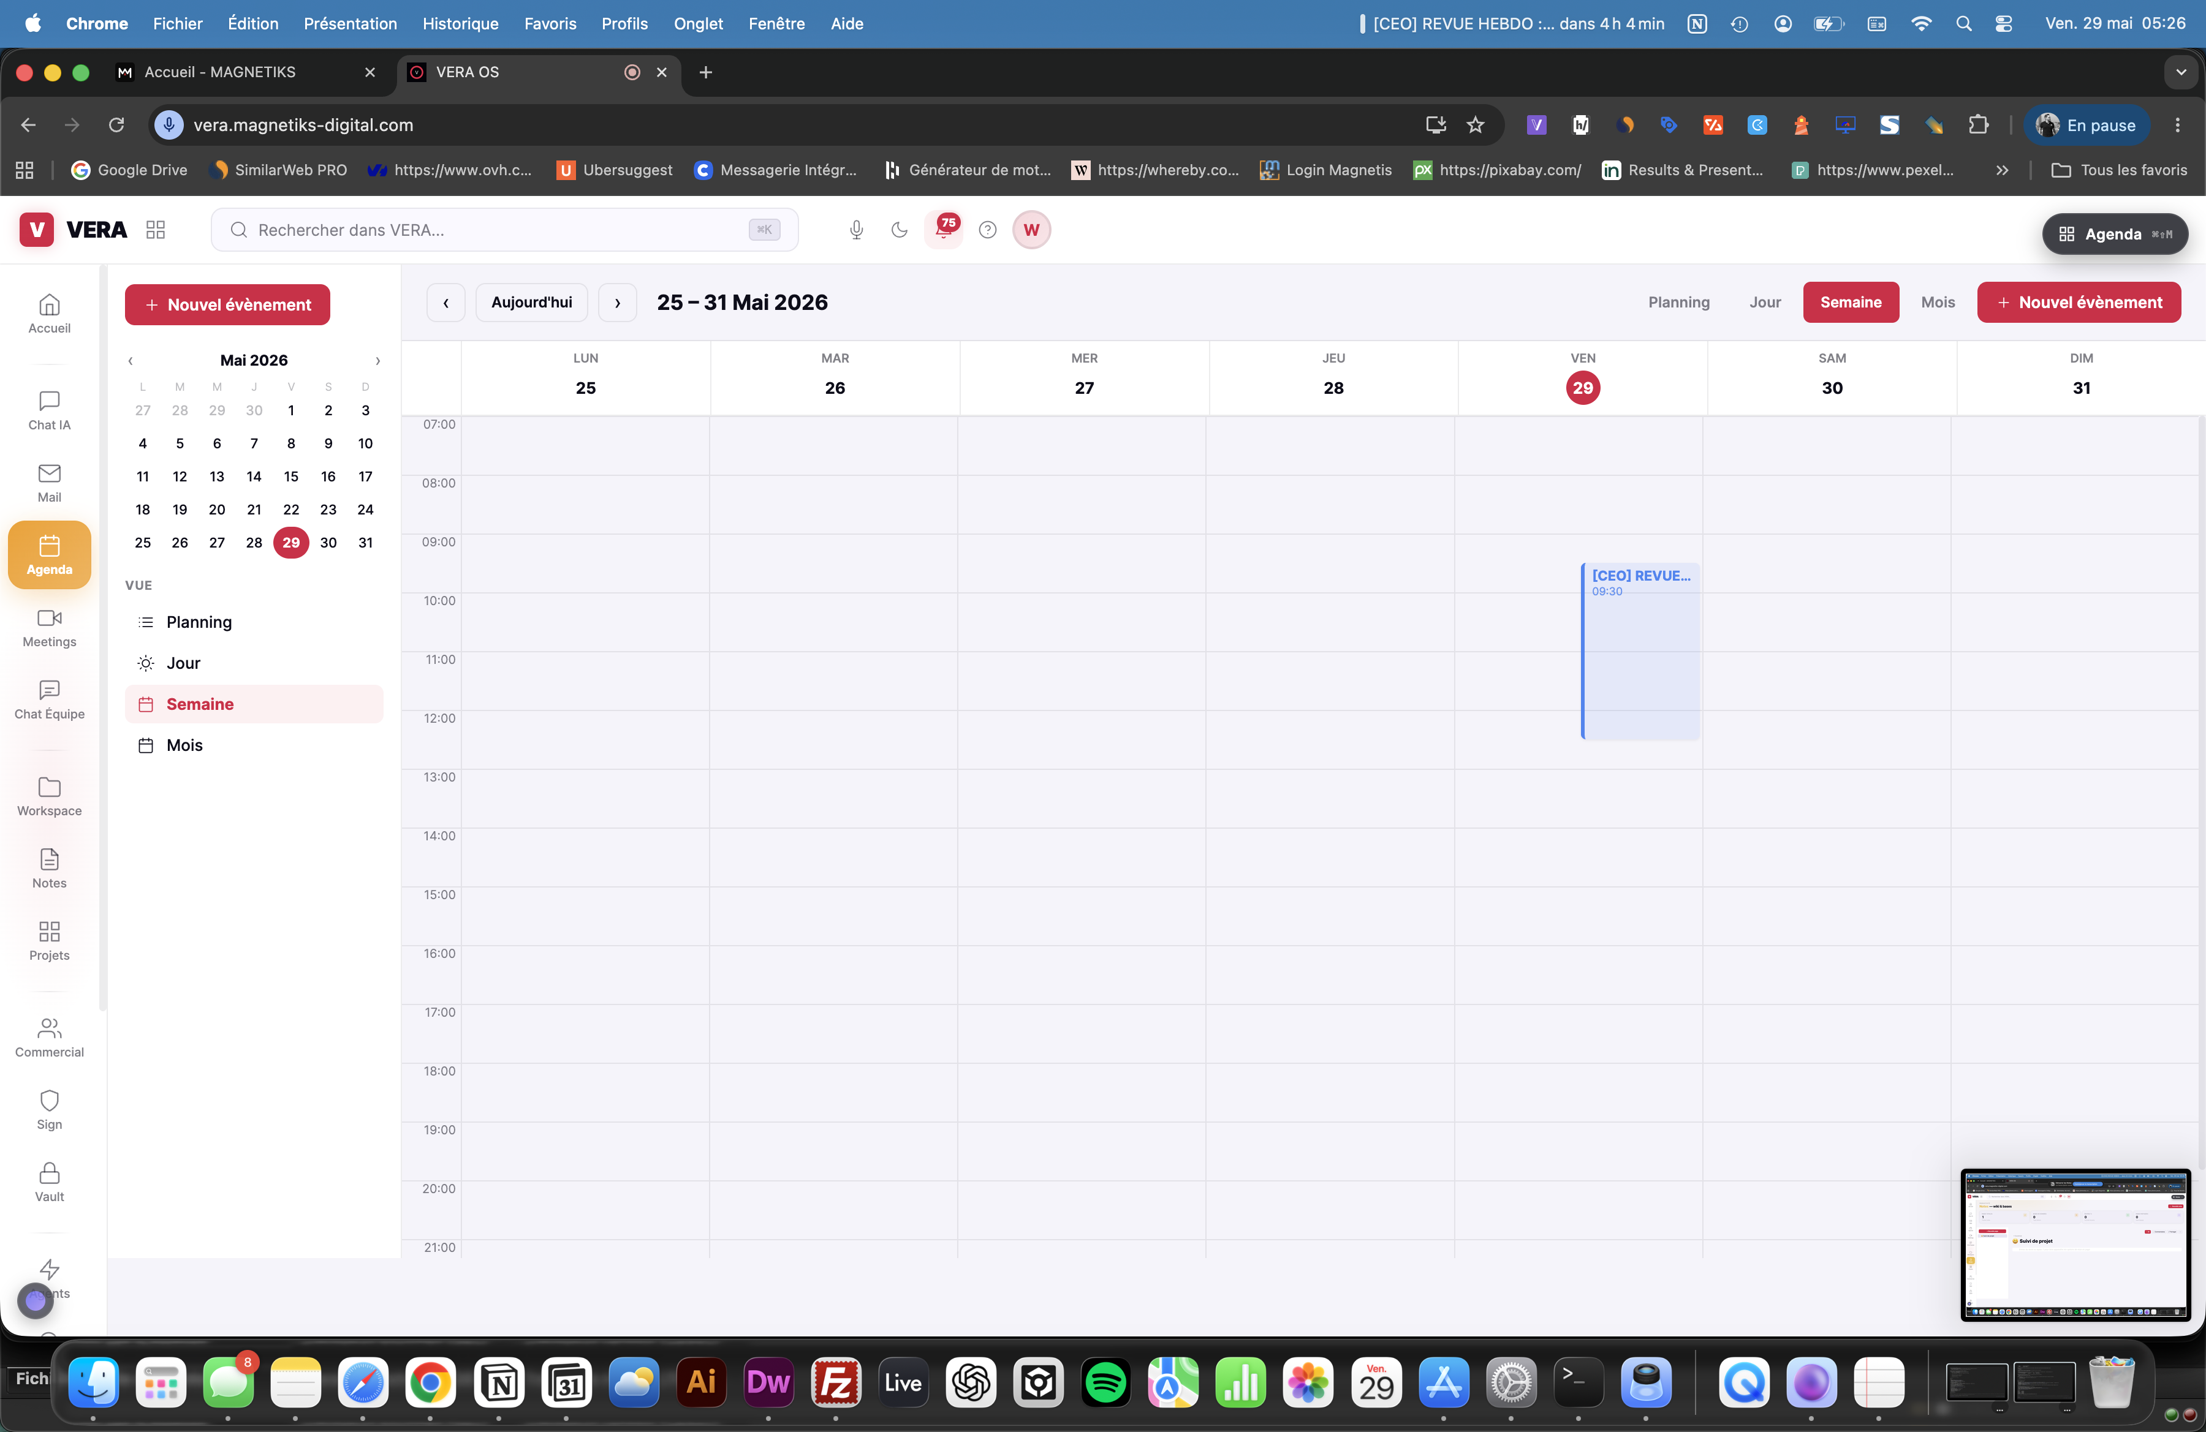Open Workspace in sidebar
The width and height of the screenshot is (2206, 1432).
pos(49,797)
